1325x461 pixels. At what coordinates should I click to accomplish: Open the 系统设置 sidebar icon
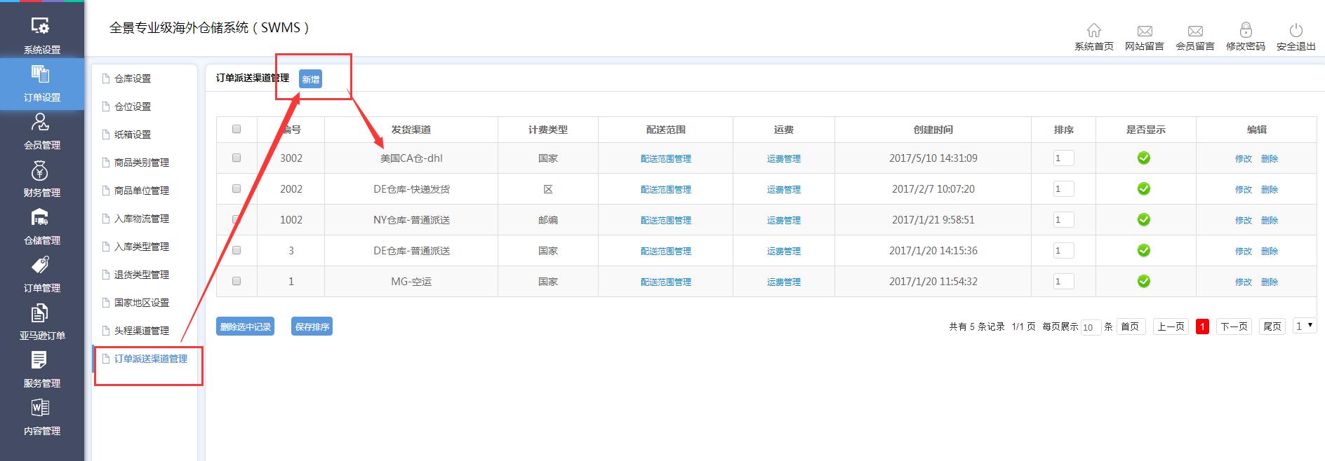click(41, 27)
